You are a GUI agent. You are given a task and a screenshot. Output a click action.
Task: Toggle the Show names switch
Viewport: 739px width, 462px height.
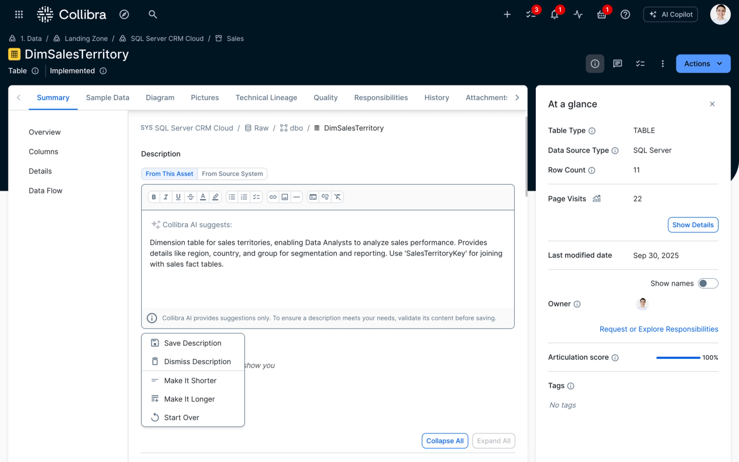coord(708,283)
